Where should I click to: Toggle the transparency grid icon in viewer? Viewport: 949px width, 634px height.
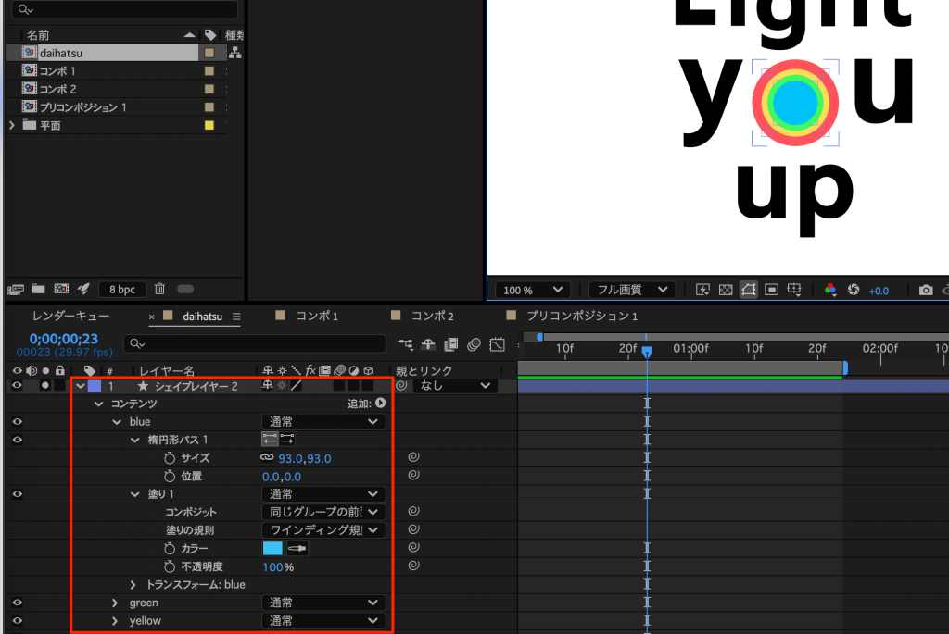pos(726,291)
